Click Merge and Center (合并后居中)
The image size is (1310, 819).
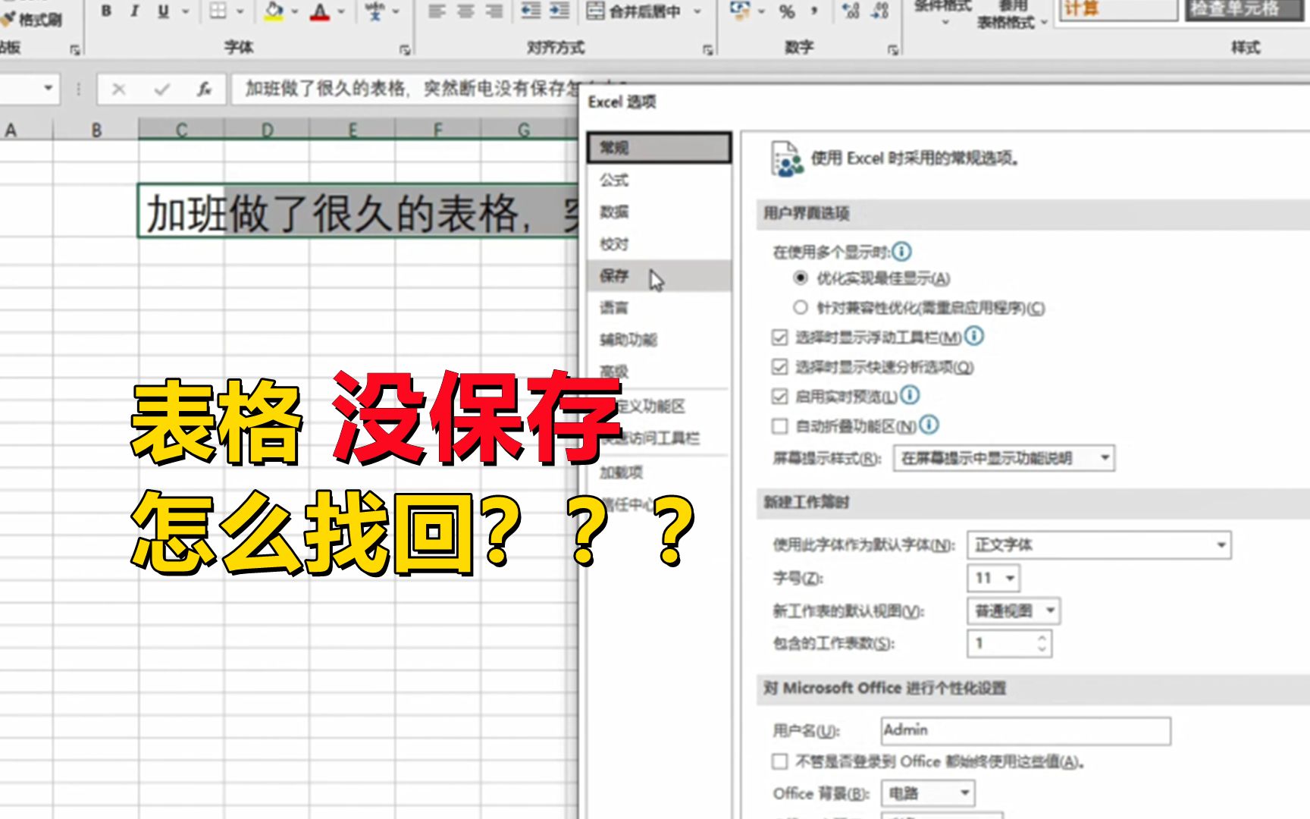tap(635, 11)
